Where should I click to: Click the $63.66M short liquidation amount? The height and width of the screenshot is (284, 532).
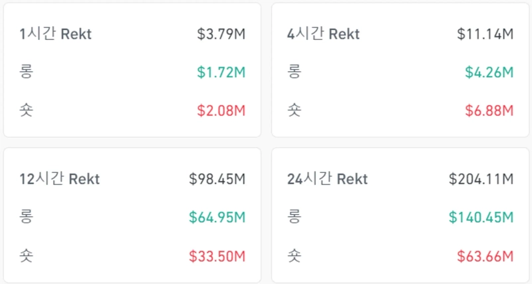485,255
